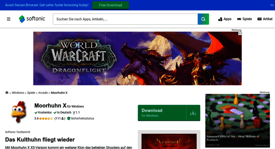Open the Phenomedia screenshot thumbnail
The width and height of the screenshot is (275, 149).
pos(169,141)
